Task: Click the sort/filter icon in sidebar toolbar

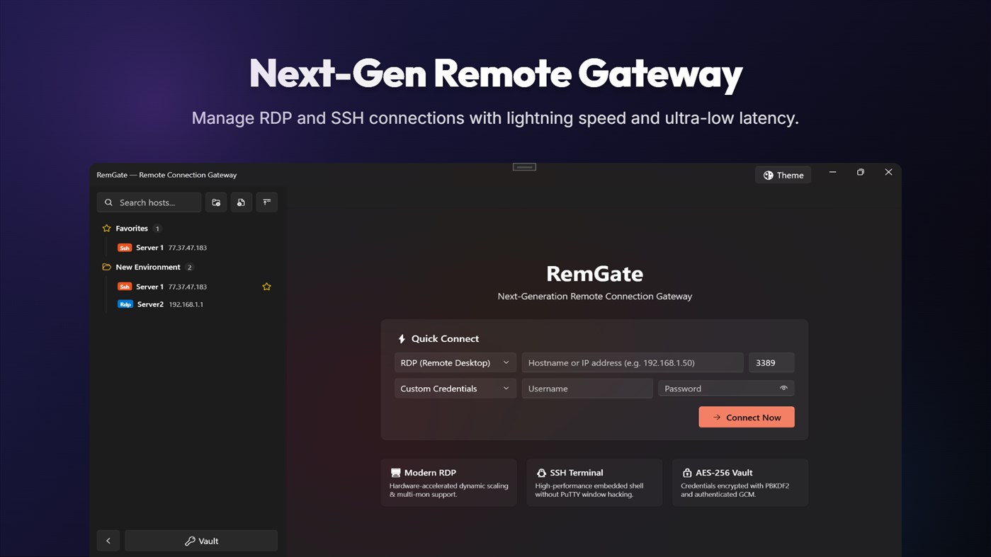Action: coord(266,202)
